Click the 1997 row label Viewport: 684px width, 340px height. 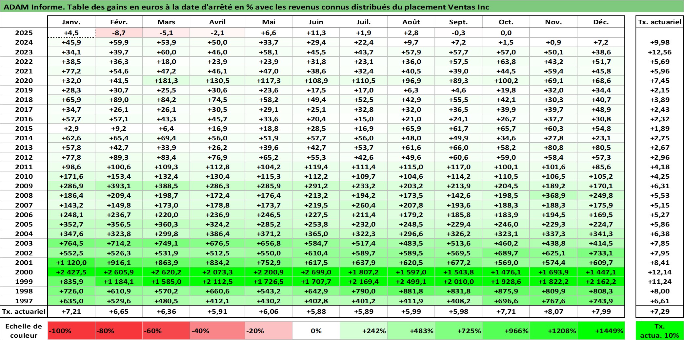(24, 301)
